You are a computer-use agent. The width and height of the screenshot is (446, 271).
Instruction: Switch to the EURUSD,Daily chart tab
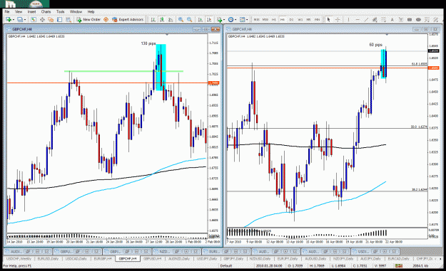pyautogui.click(x=48, y=258)
